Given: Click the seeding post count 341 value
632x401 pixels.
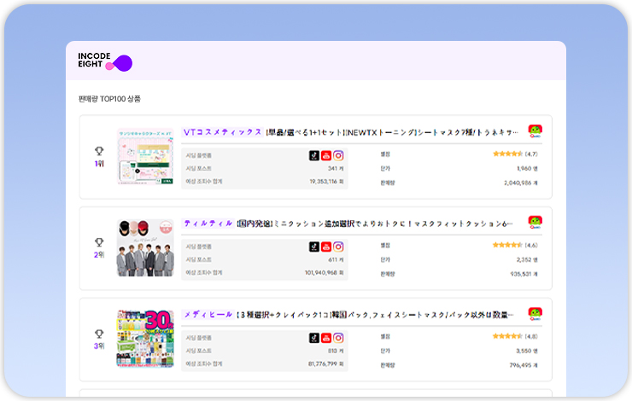Looking at the screenshot, I should [336, 168].
